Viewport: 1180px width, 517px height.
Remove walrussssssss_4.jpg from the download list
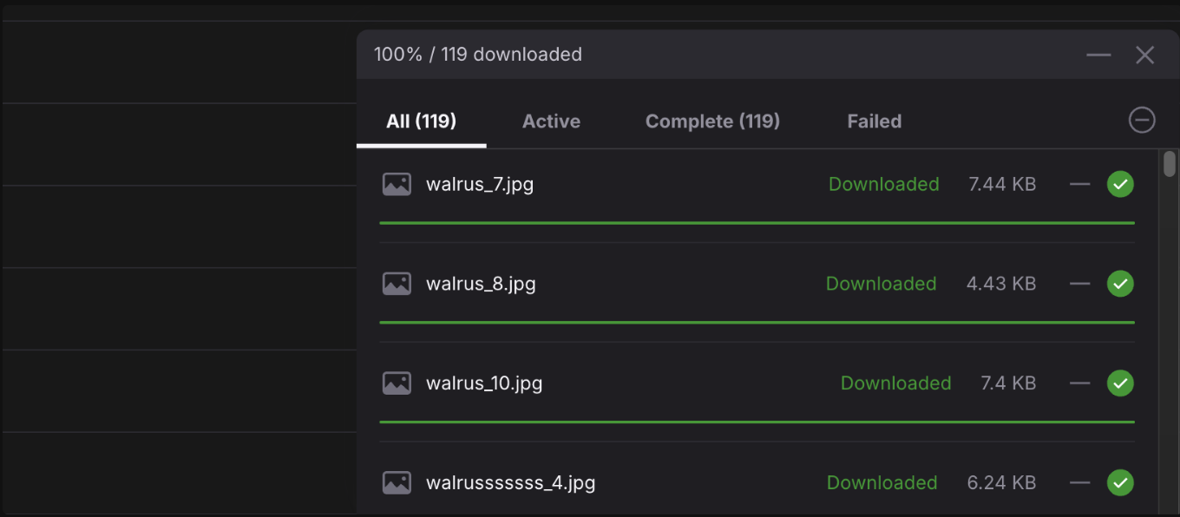(1079, 483)
